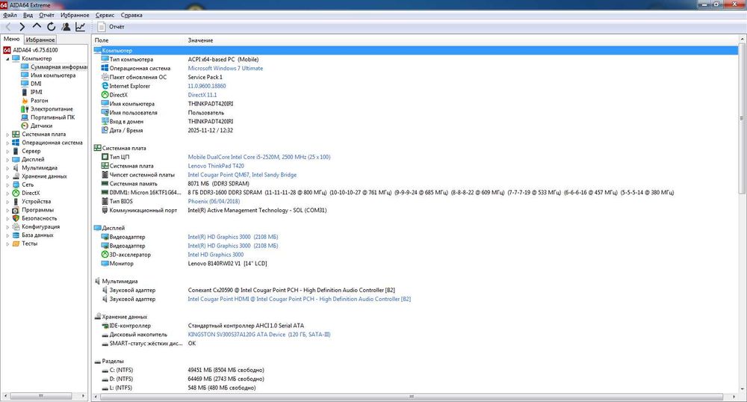The height and width of the screenshot is (402, 747).
Task: Select the Компьютер highlighted header row
Action: tap(415, 51)
